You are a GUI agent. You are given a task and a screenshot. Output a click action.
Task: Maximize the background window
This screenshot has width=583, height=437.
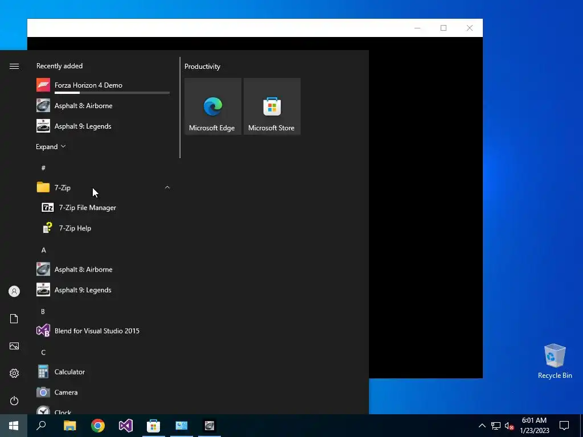click(x=443, y=28)
